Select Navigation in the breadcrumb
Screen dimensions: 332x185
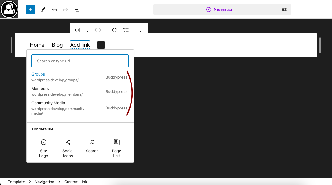pos(44,182)
